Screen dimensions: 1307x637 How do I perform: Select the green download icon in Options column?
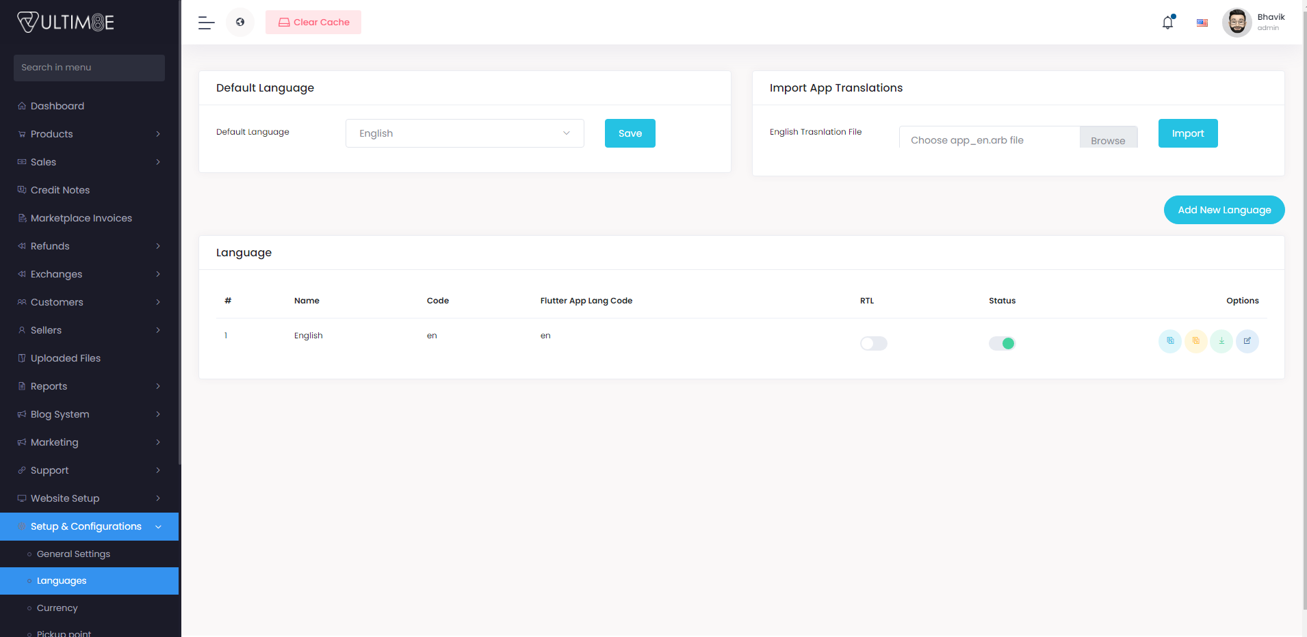[x=1222, y=341]
